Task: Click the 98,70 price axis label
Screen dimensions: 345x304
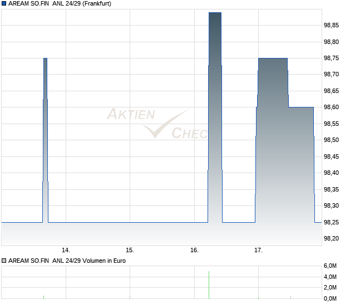Action: click(331, 74)
